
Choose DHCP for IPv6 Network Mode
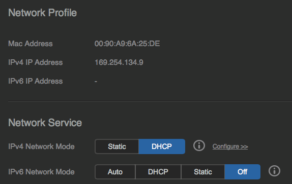[x=158, y=172]
